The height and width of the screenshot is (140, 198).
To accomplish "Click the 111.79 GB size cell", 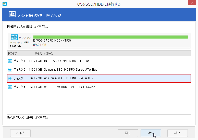I will coord(35,61).
